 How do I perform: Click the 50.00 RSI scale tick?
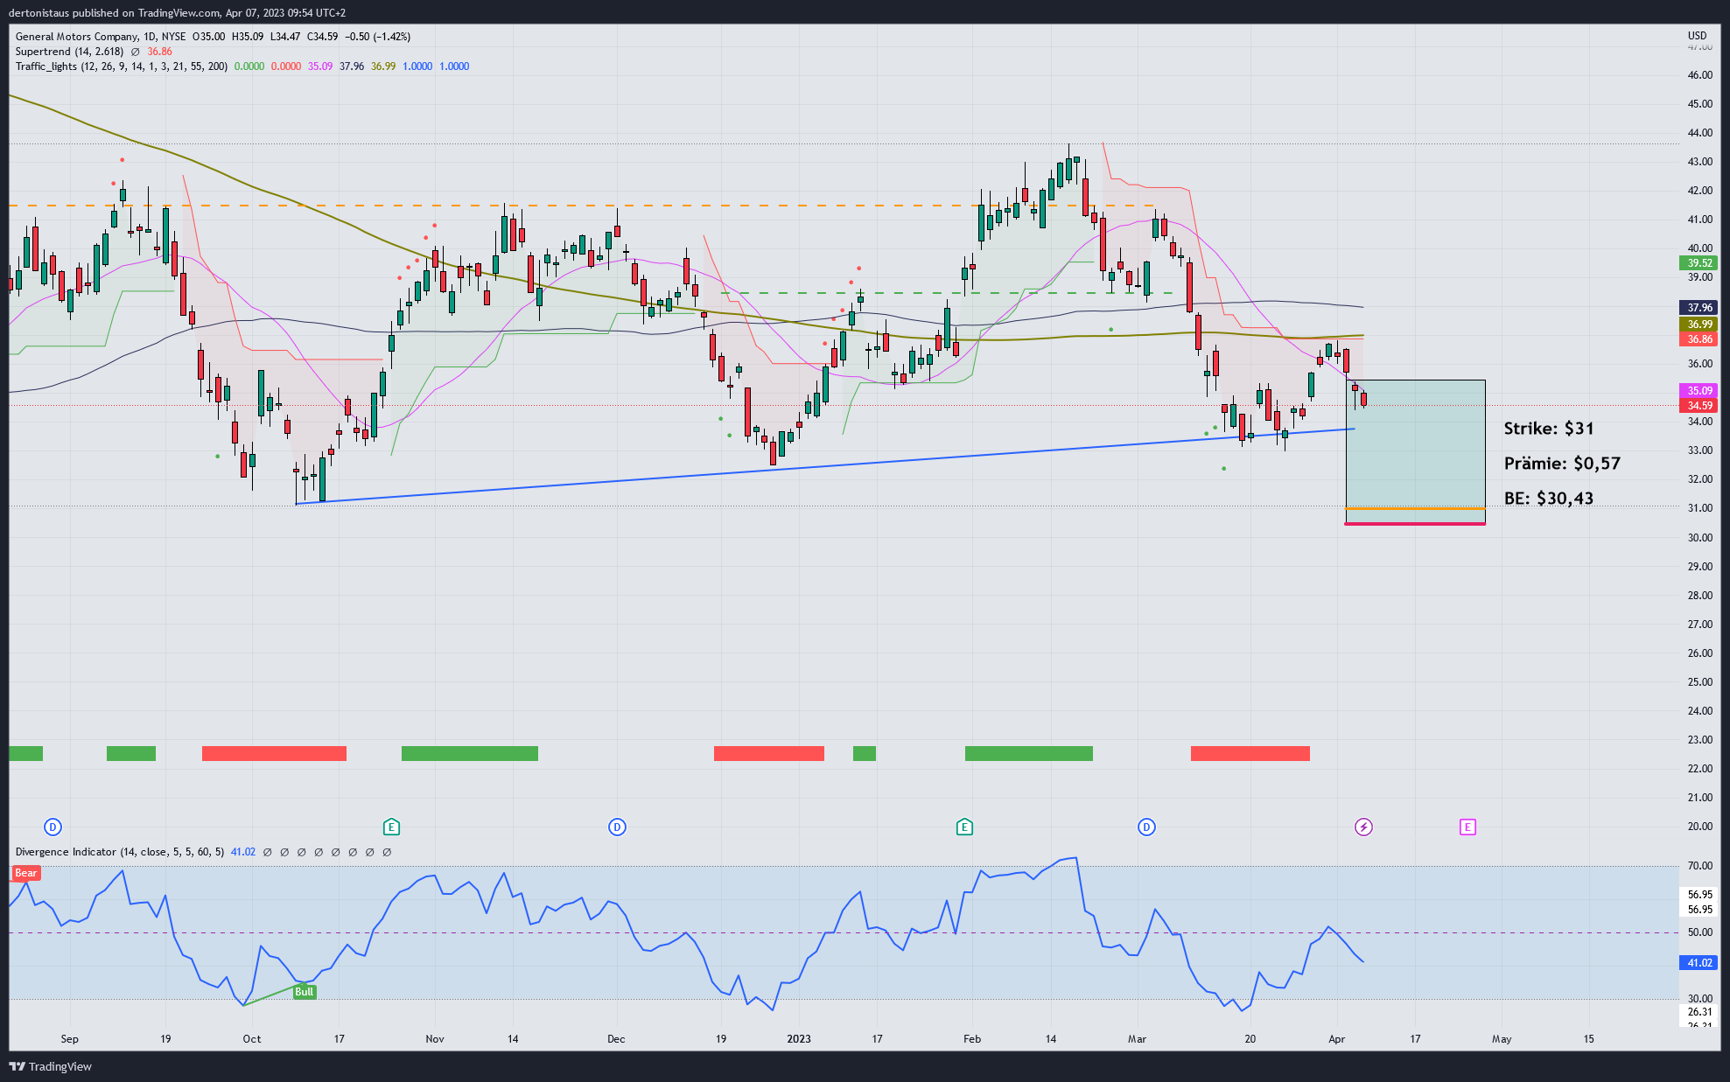(x=1700, y=932)
